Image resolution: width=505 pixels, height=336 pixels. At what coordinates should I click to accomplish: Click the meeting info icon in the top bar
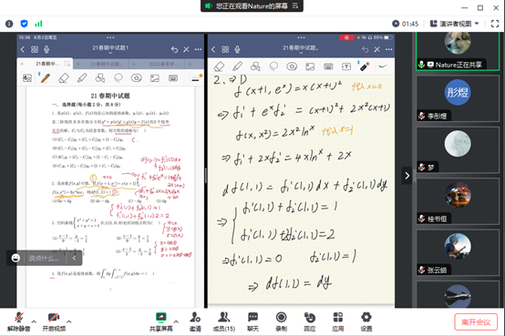(x=9, y=24)
